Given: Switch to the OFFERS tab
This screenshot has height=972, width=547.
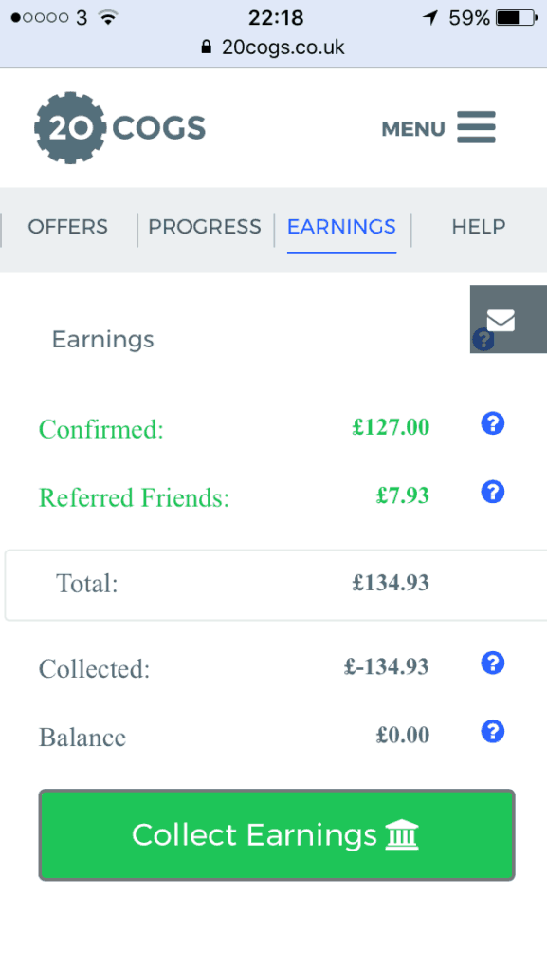Looking at the screenshot, I should [67, 227].
